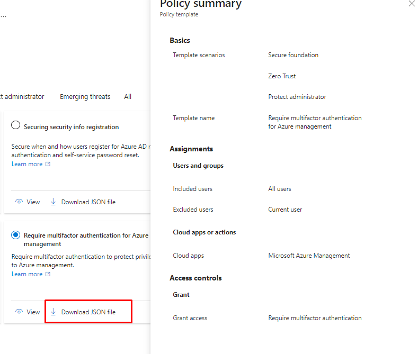Viewport: 418px width, 354px height.
Task: Click the Zero Trust template scenario
Action: pos(282,76)
